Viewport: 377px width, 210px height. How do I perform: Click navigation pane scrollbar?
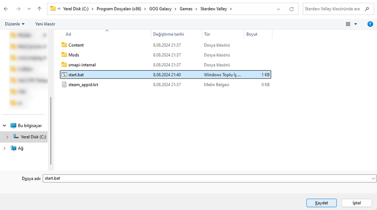pos(51,130)
